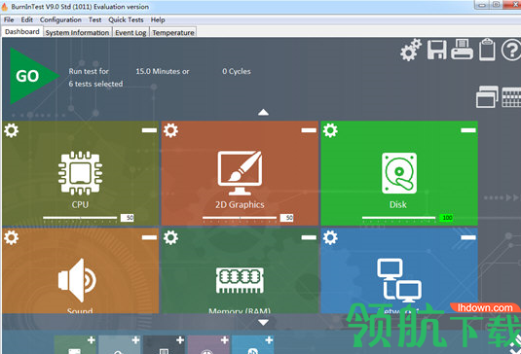This screenshot has width=521, height=354.
Task: Click the 2D Graphics paintbrush monitor icon
Action: point(240,173)
